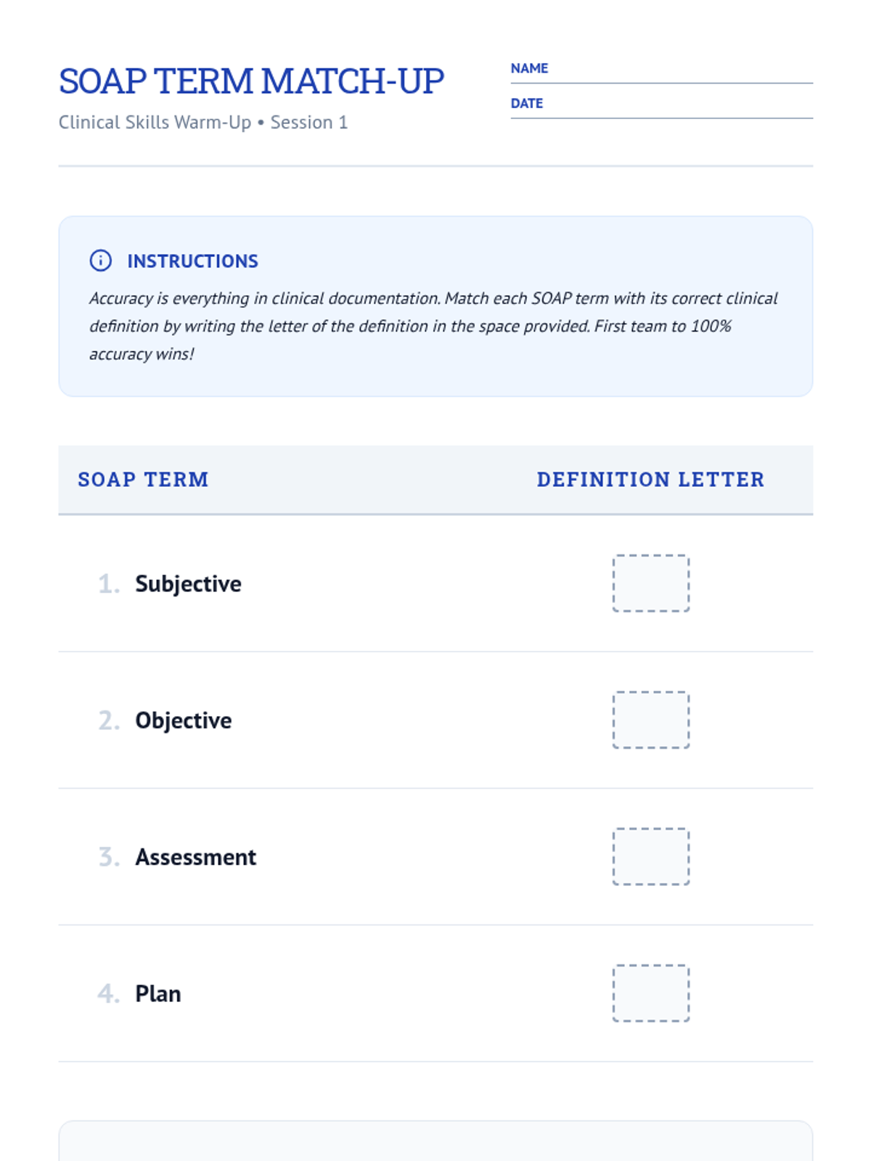Select the Subjective answer box
The image size is (871, 1161).
[650, 583]
